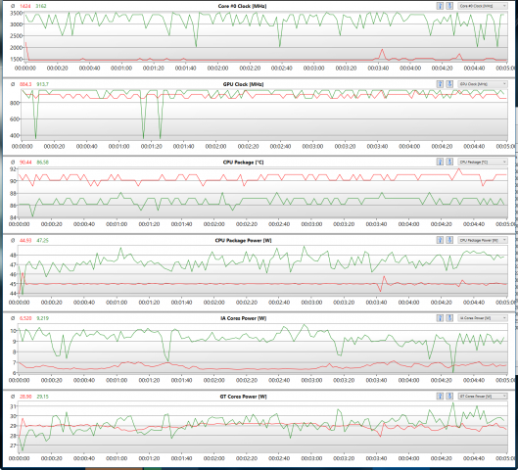Open the CPU Package Power sensor dropdown
This screenshot has height=470, width=518.
pyautogui.click(x=483, y=240)
